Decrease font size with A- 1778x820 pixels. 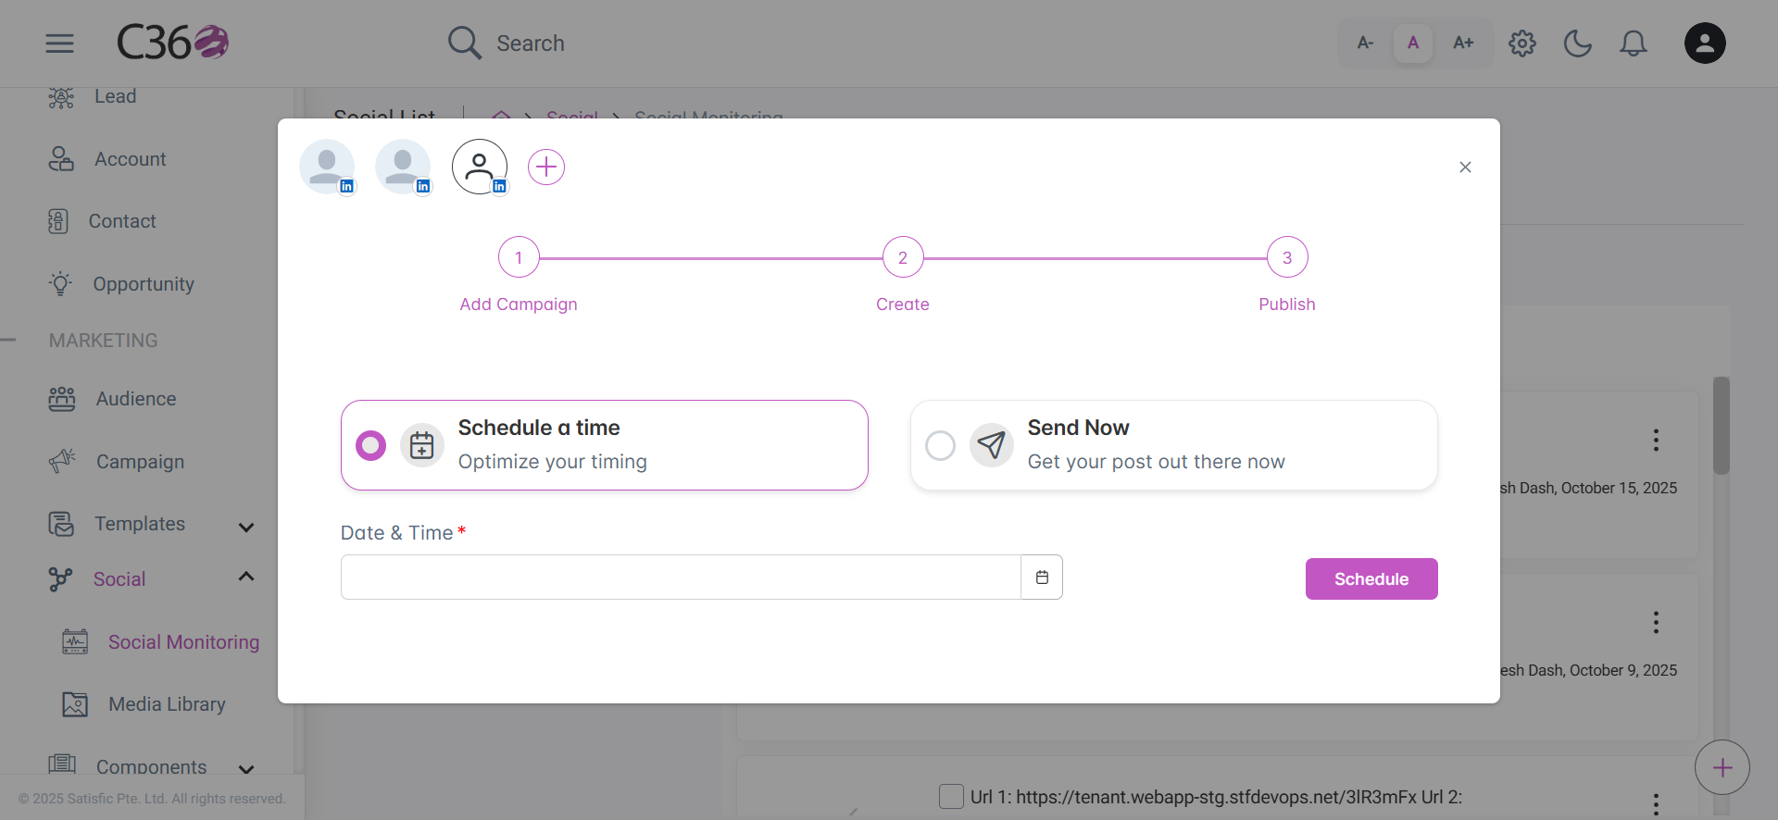tap(1365, 43)
